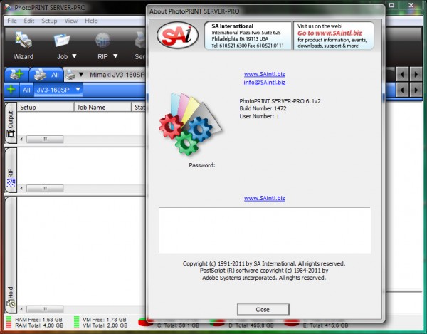Sort by the Job Name column header
The image size is (427, 334).
102,108
